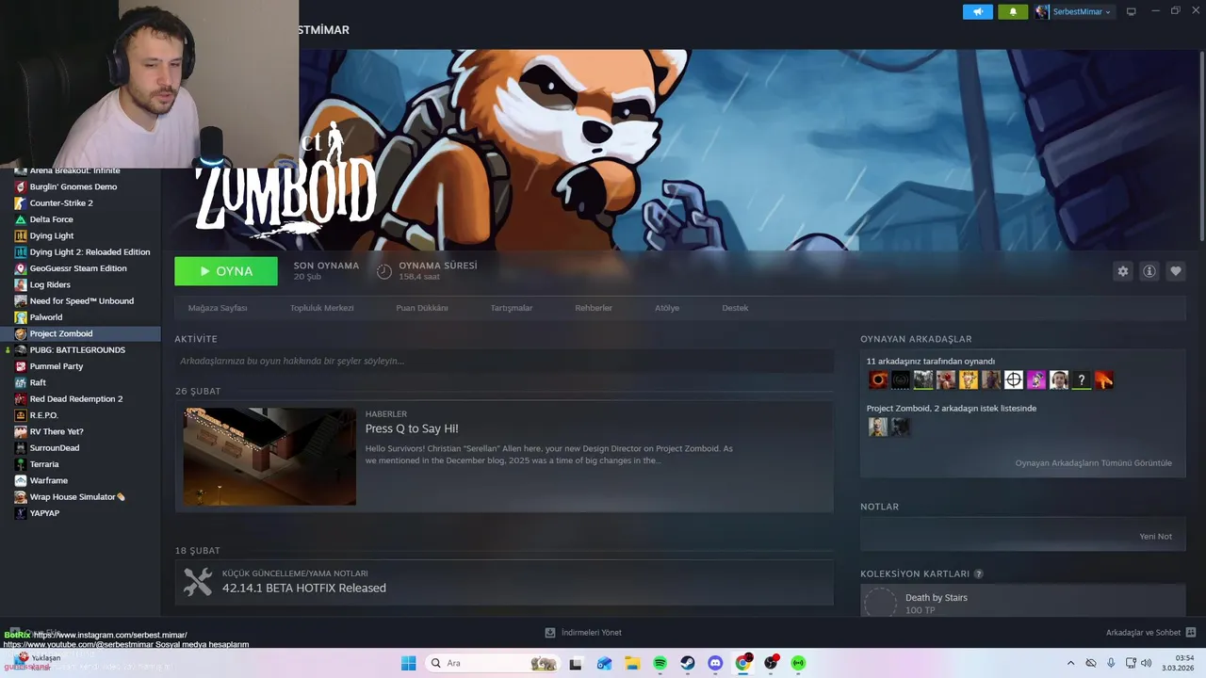Open the Steam announcements megaphone button

[977, 11]
